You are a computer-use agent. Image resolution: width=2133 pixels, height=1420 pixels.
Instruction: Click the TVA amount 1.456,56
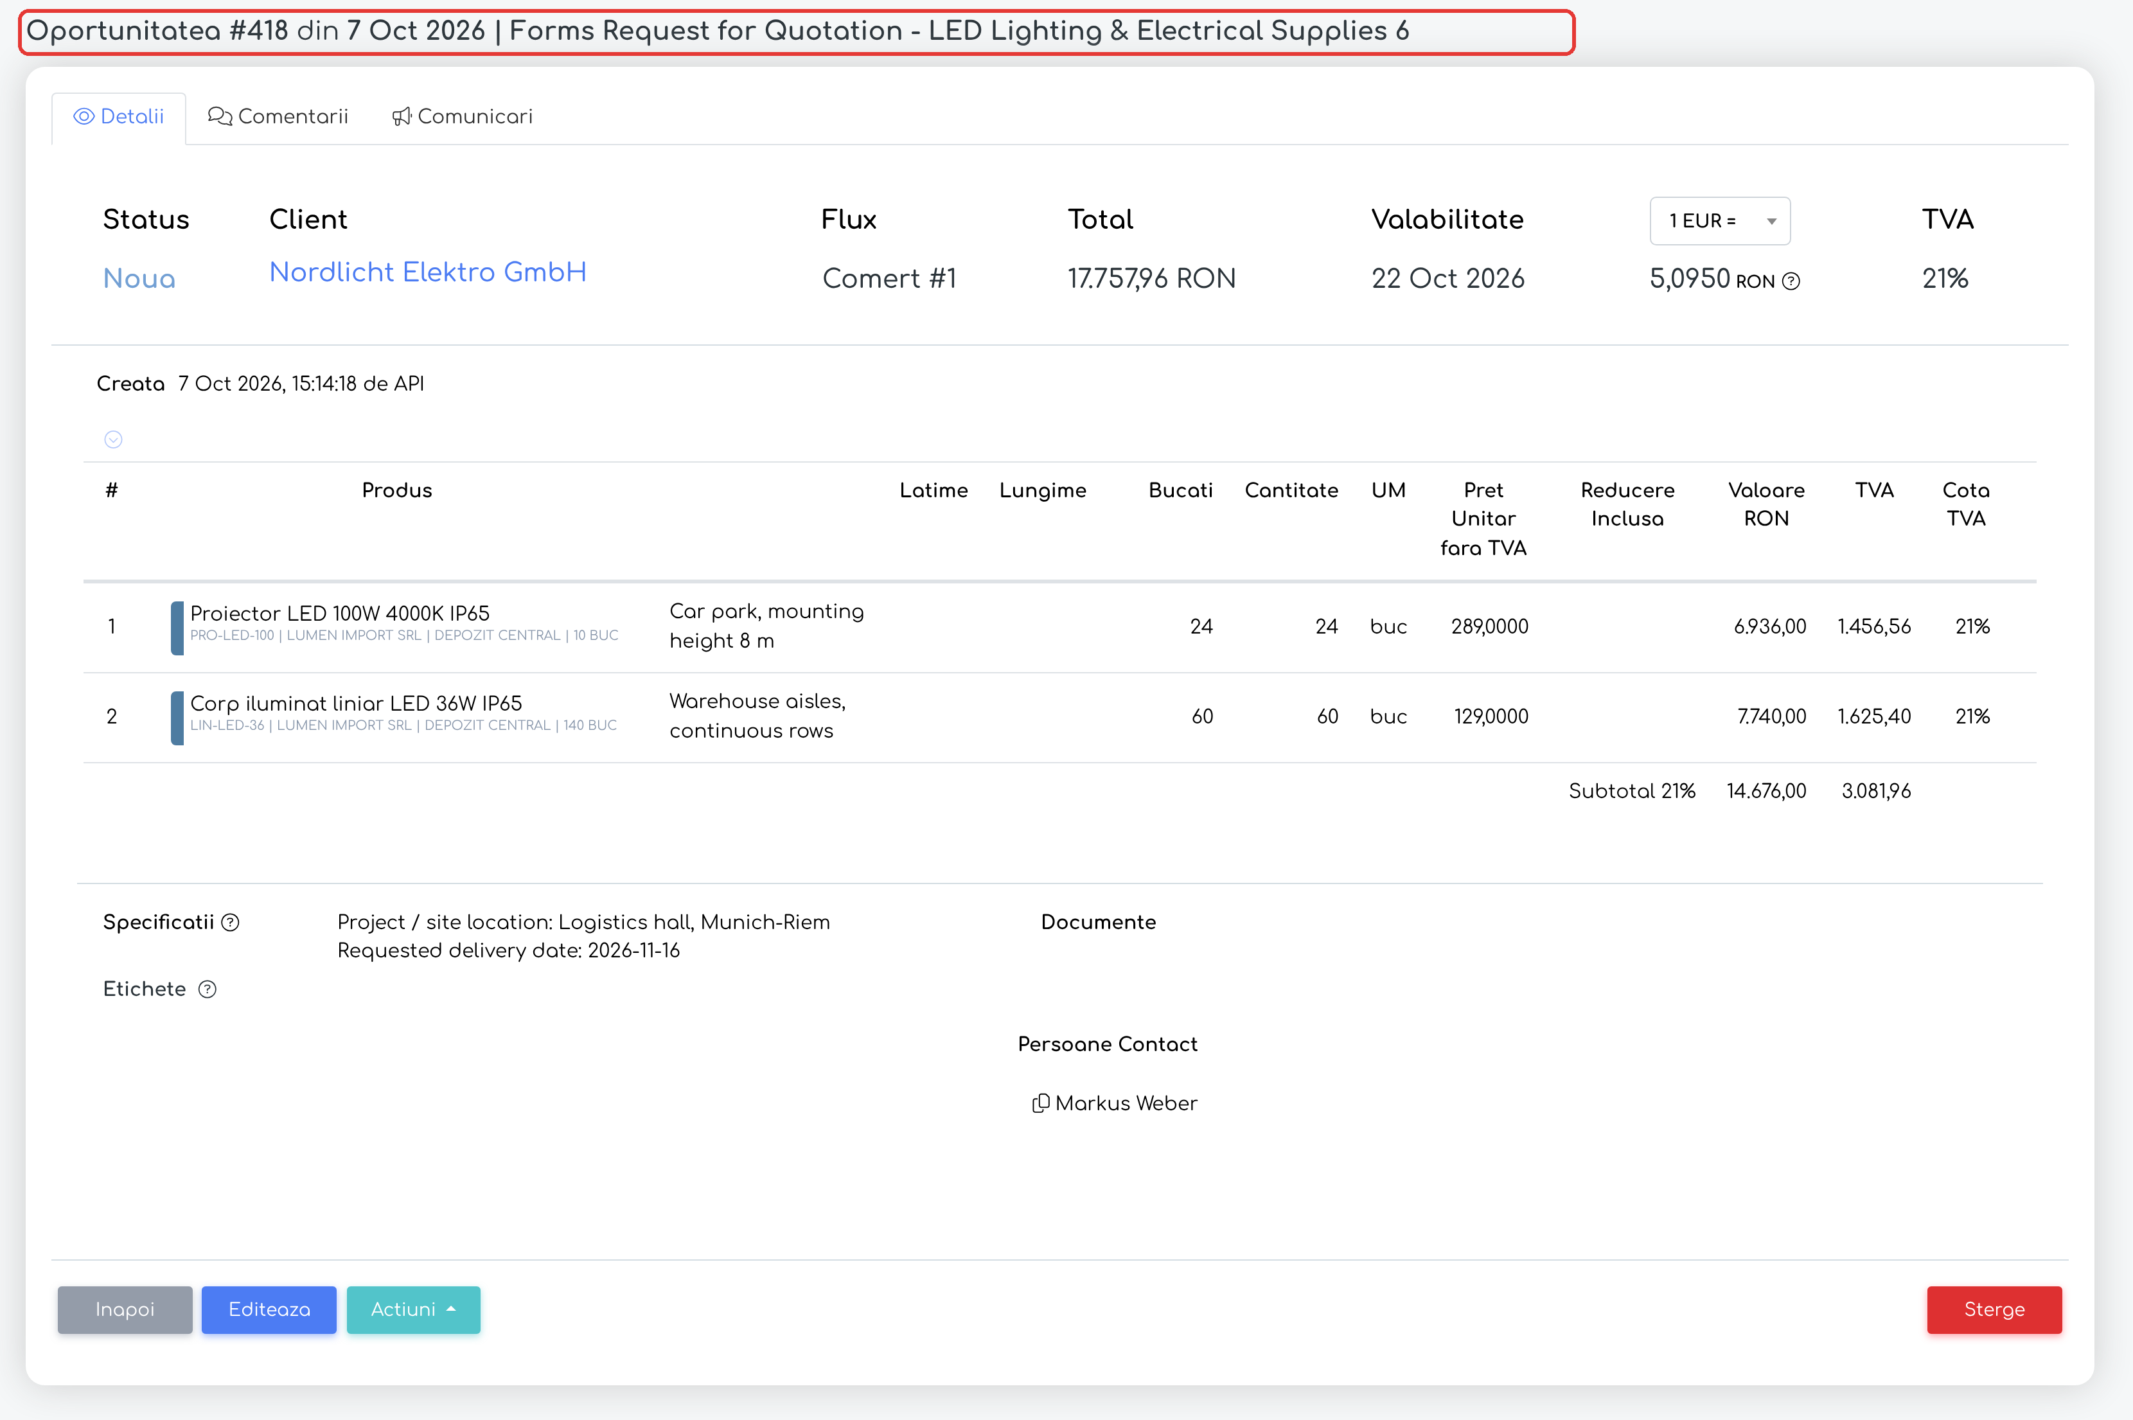1874,626
